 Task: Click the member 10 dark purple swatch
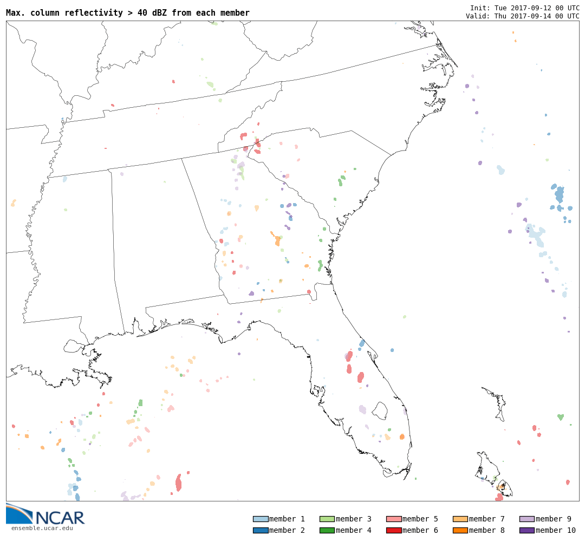pyautogui.click(x=527, y=530)
